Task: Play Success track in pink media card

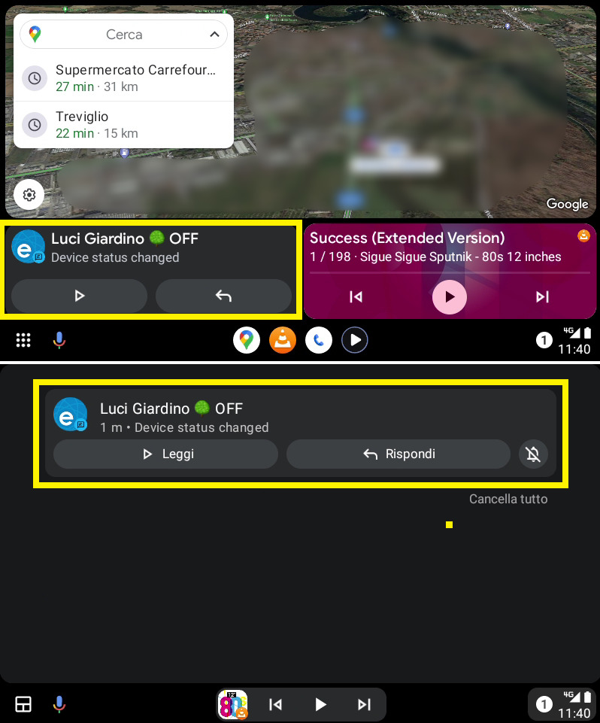Action: (450, 297)
